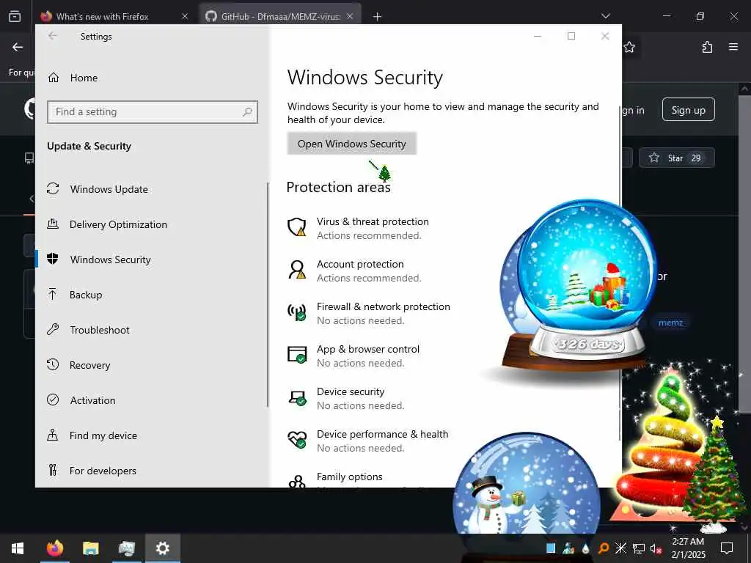Screen dimensions: 751x563
Task: Click the Find my device icon
Action: coord(53,435)
